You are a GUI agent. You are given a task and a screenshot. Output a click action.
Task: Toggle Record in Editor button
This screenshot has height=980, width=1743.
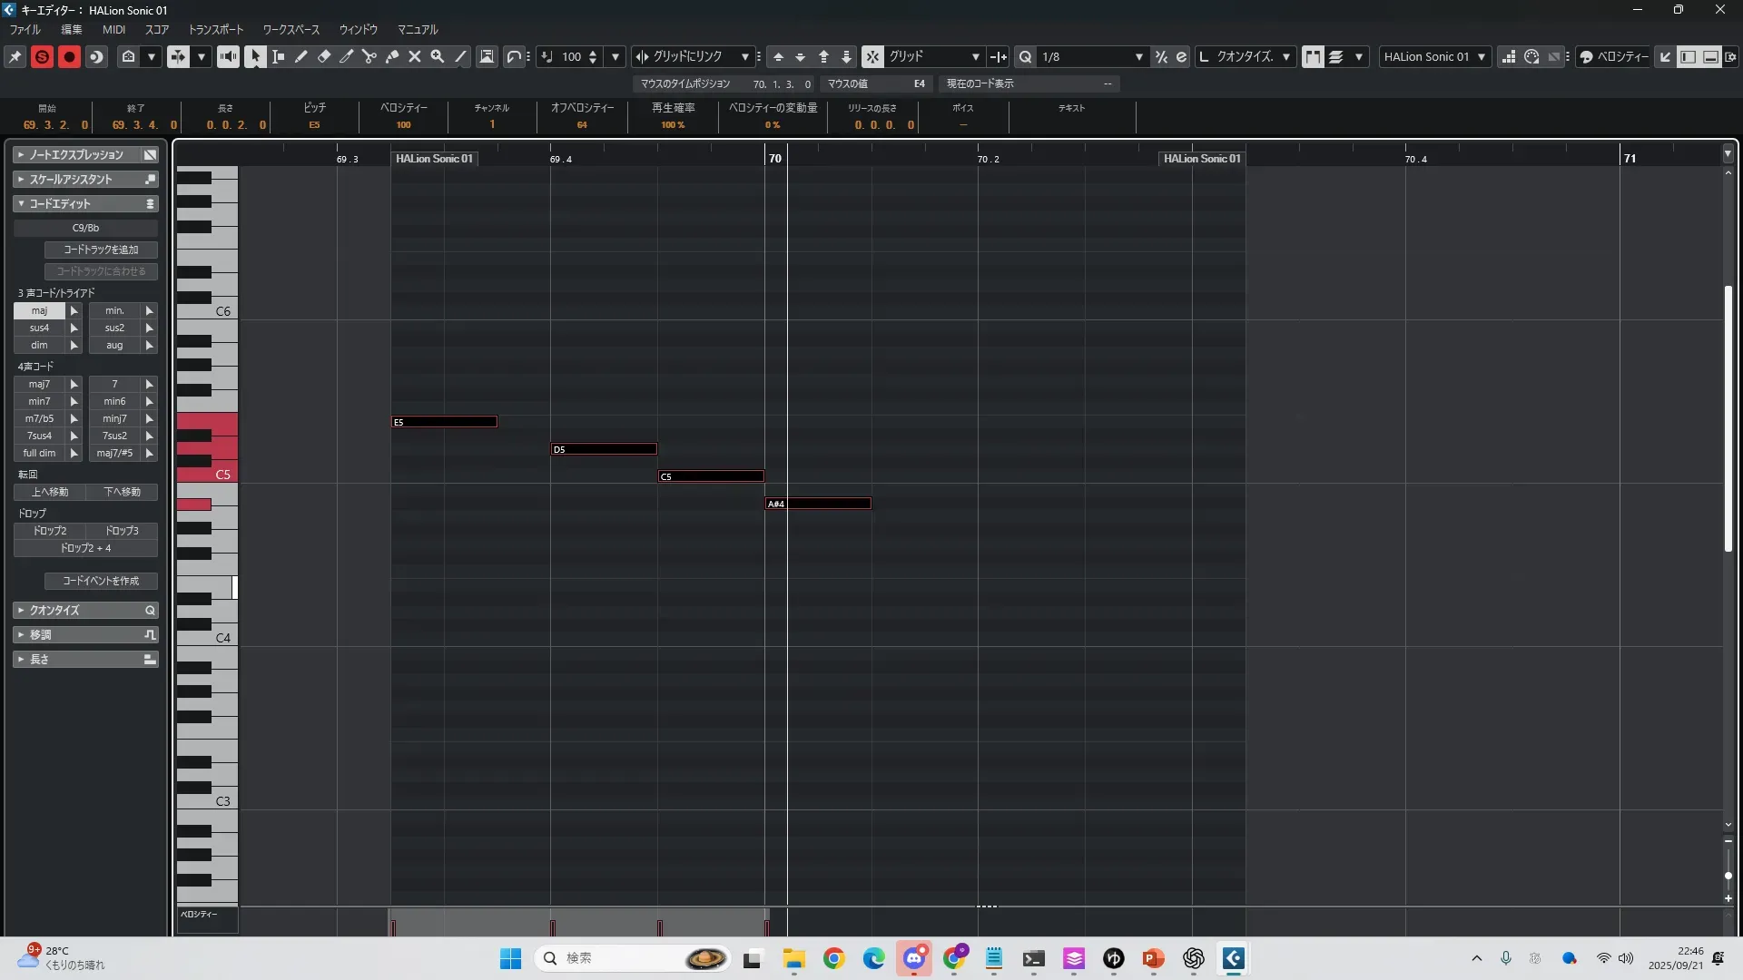69,56
